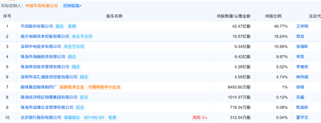The width and height of the screenshot is (321, 123).
Task: Click 民企 tag beside 珠海经济特区恒隆集团
Action: 84,97
